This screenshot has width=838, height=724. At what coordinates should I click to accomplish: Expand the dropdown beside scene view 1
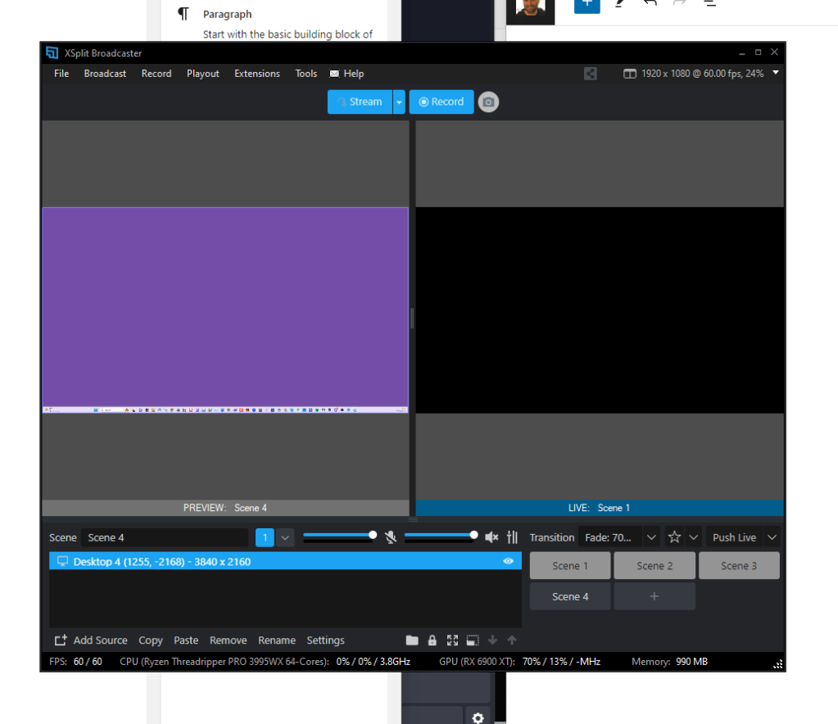[x=285, y=537]
